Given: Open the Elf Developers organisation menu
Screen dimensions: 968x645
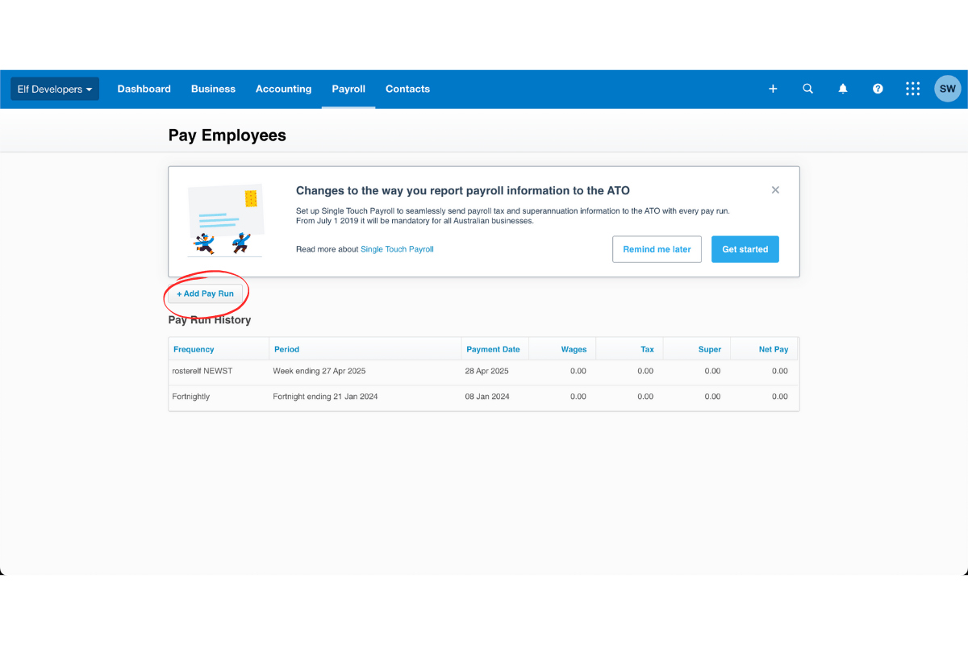Looking at the screenshot, I should coord(54,89).
